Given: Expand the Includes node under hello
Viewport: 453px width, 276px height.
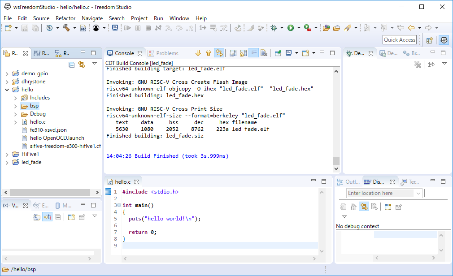Looking at the screenshot, I should [x=16, y=98].
